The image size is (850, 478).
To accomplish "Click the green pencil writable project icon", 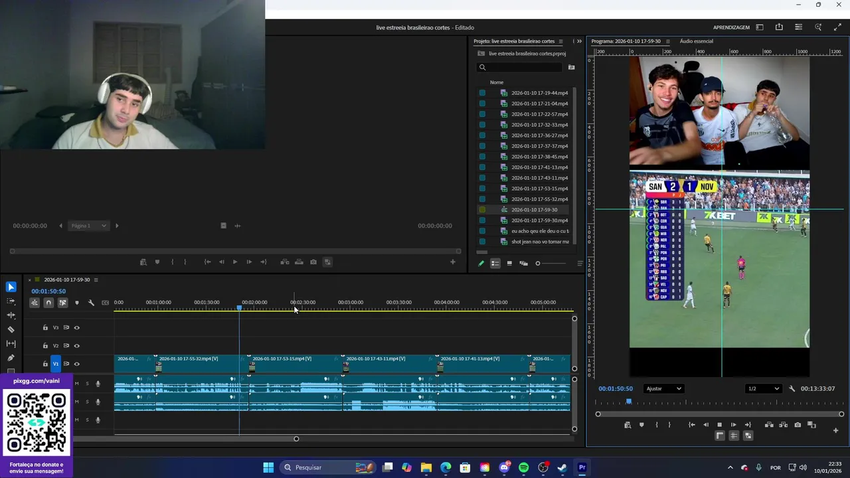I will pos(481,263).
